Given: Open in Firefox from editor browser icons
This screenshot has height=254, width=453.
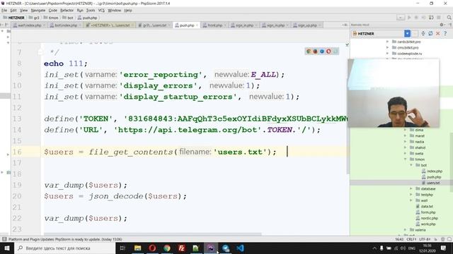Looking at the screenshot, I should [x=315, y=52].
